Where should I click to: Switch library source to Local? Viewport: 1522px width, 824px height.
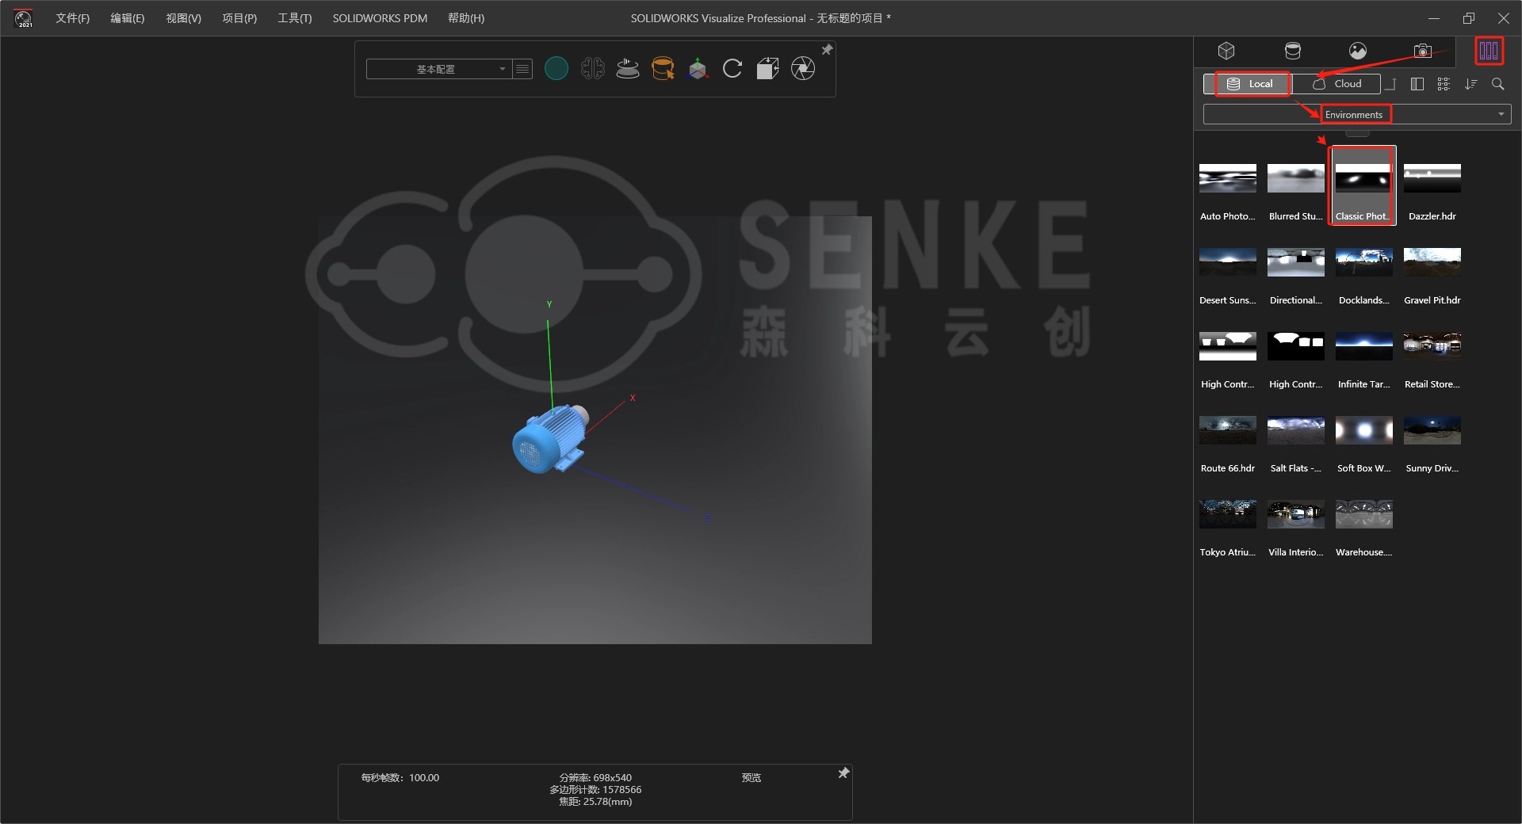click(x=1248, y=84)
